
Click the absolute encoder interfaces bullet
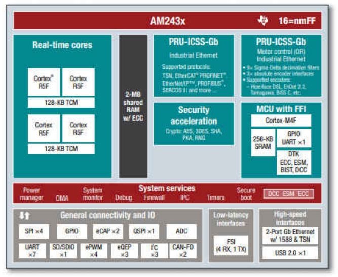pyautogui.click(x=278, y=74)
